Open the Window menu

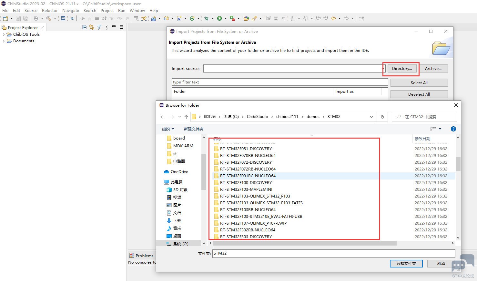pos(137,11)
